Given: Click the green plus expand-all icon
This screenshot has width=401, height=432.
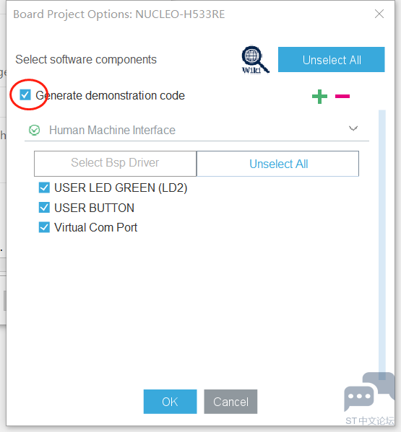Looking at the screenshot, I should pos(319,97).
